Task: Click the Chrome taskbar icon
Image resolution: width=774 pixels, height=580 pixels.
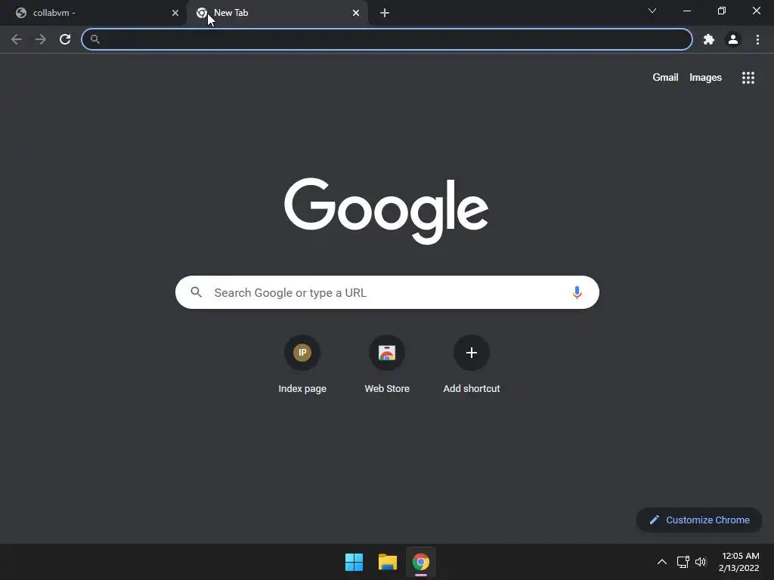Action: tap(421, 562)
